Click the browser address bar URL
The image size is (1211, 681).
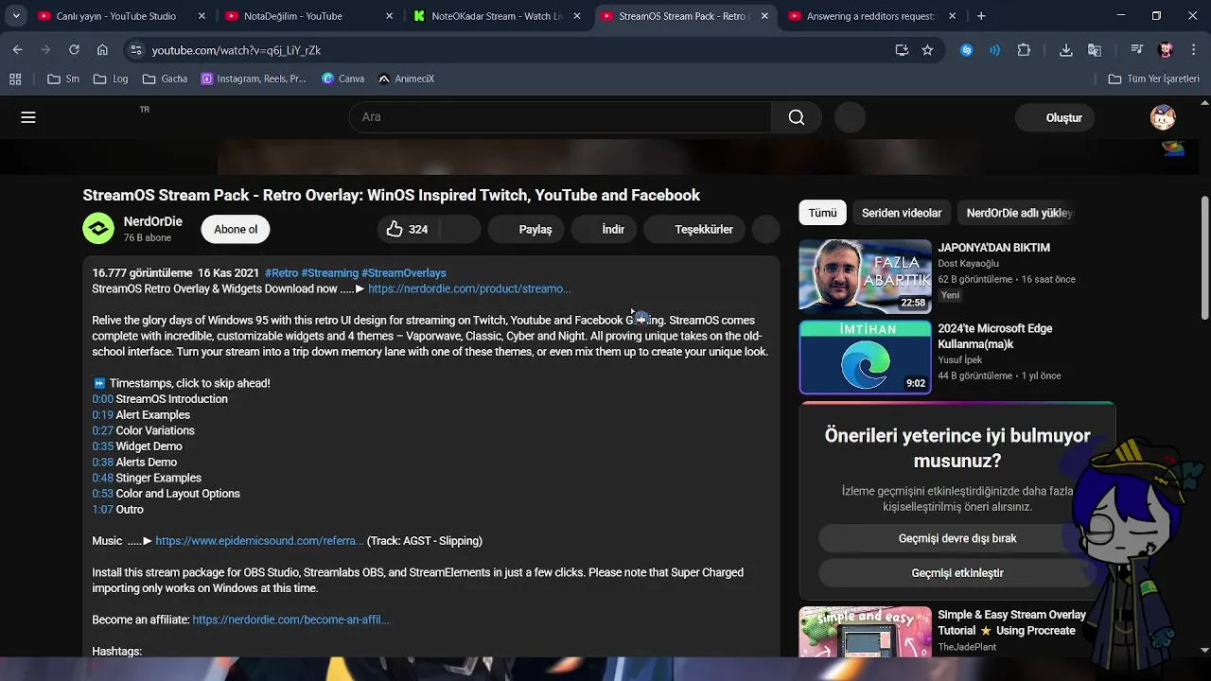click(237, 50)
